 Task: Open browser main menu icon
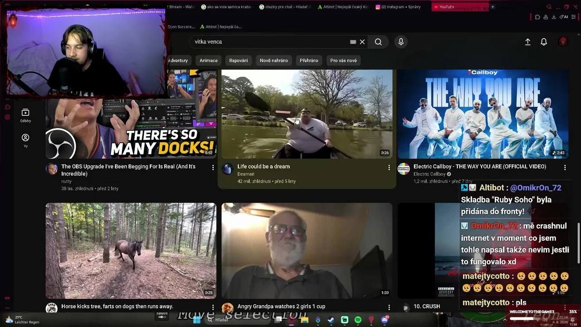(x=574, y=17)
